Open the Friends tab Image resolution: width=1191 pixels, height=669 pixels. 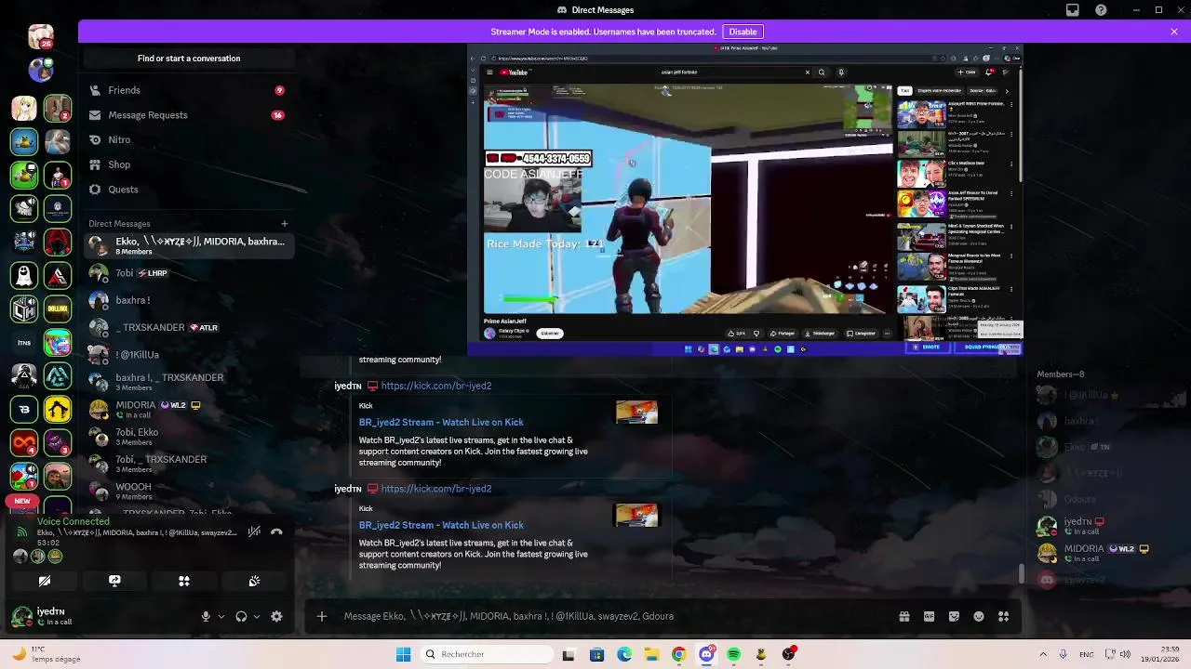pyautogui.click(x=188, y=90)
